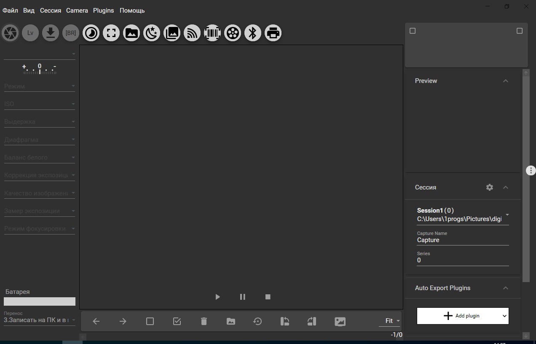Open the Баланс белого dropdown
Viewport: 536px width, 344px height.
(40, 157)
